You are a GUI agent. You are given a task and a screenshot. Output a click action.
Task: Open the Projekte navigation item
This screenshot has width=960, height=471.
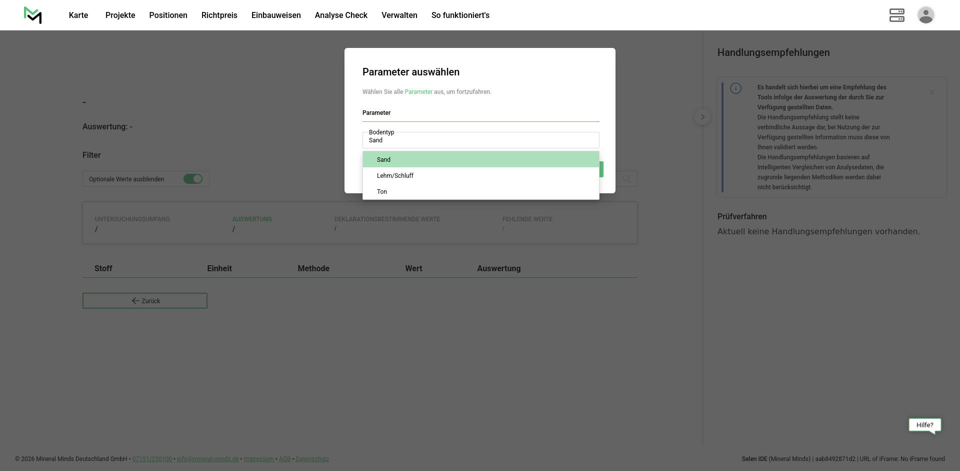tap(120, 15)
